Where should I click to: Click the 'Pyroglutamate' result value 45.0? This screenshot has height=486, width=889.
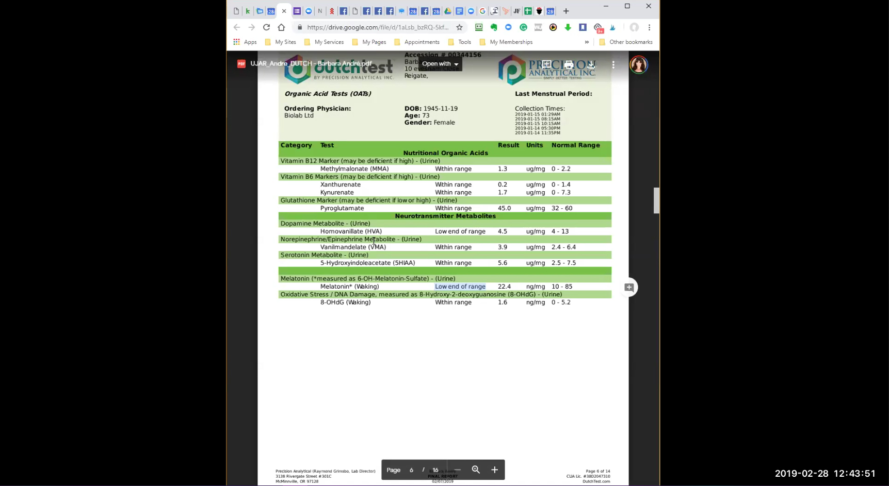coord(504,208)
